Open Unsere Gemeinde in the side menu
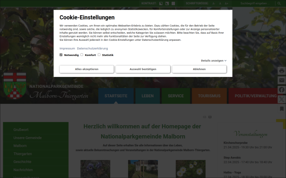This screenshot has height=178, width=286. [28, 138]
